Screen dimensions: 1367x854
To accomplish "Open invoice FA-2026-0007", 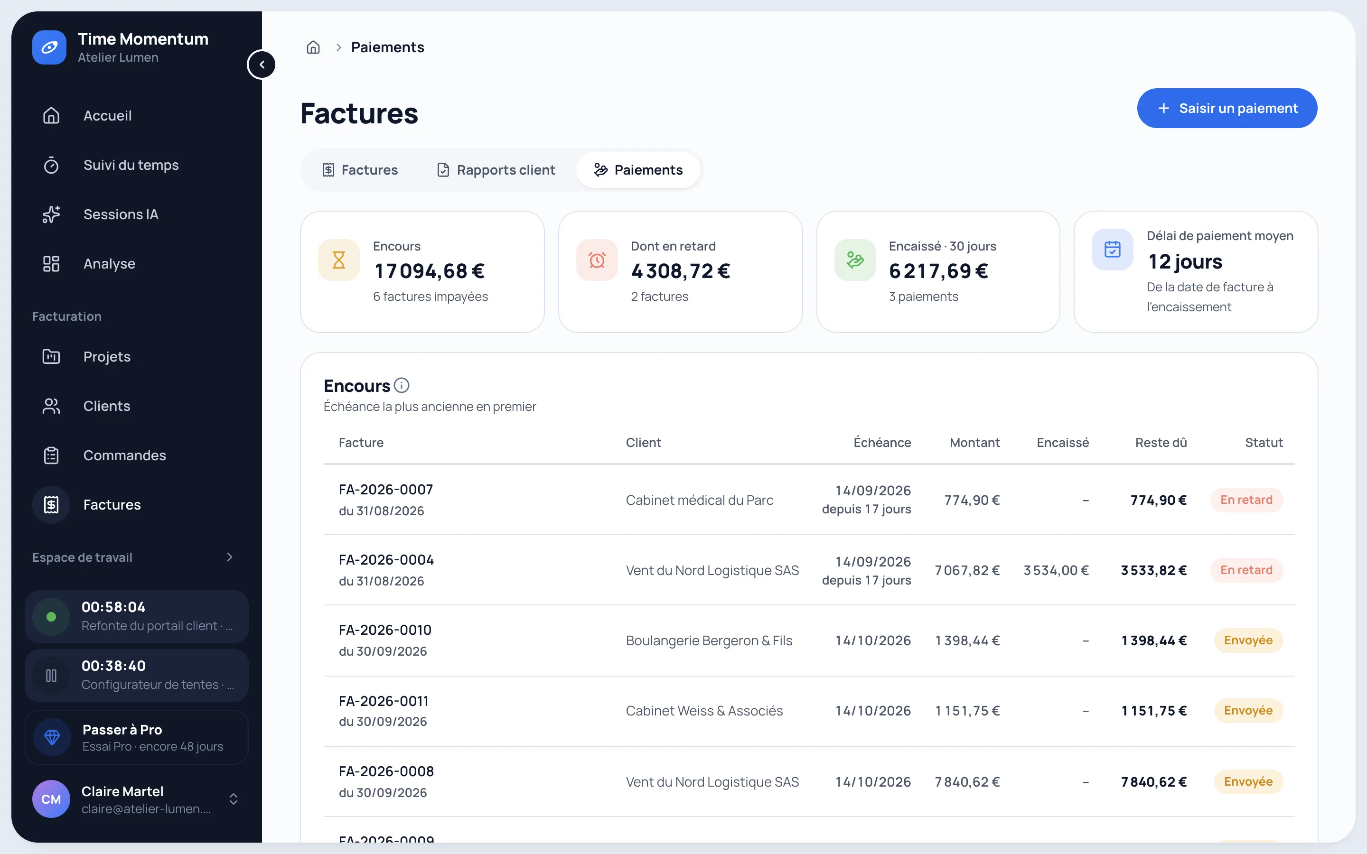I will pyautogui.click(x=386, y=490).
